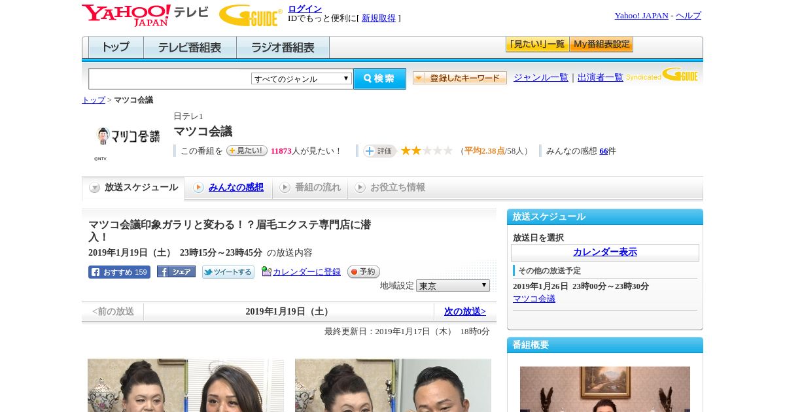The height and width of the screenshot is (412, 785).
Task: Select the お役立ち情報 tab
Action: (x=390, y=188)
